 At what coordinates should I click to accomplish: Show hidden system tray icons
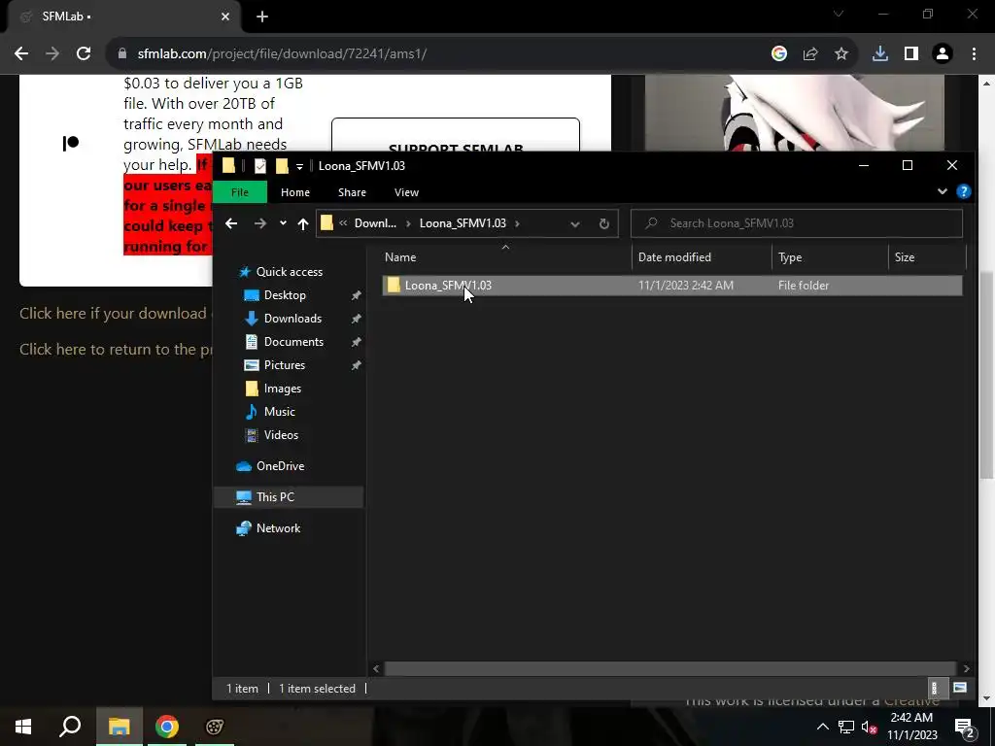pos(822,727)
